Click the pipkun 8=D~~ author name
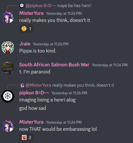The width and height of the screenshot is (133, 143). [34, 93]
